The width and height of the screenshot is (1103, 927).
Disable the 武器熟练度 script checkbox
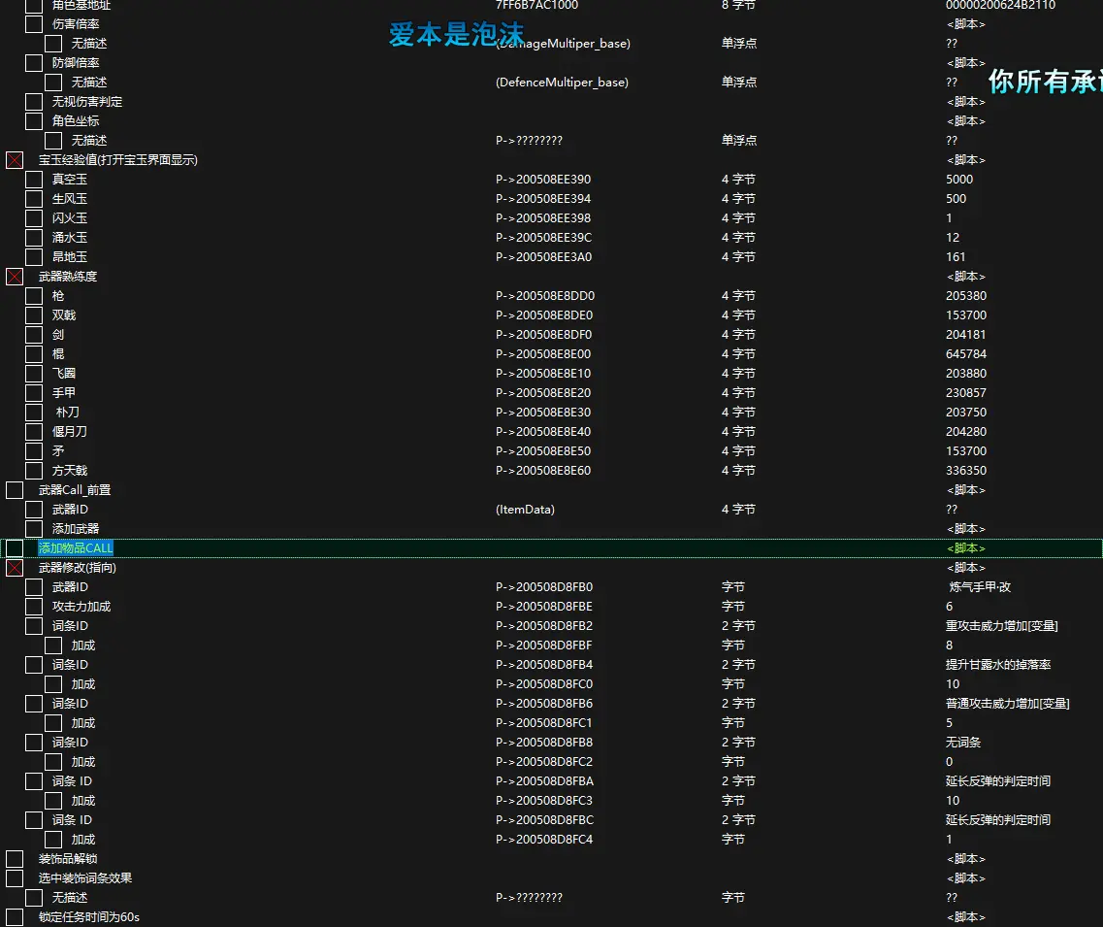click(15, 277)
